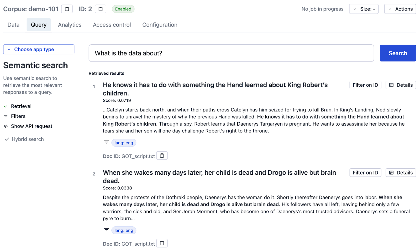
Task: Go to the Analytics tab
Action: click(70, 25)
